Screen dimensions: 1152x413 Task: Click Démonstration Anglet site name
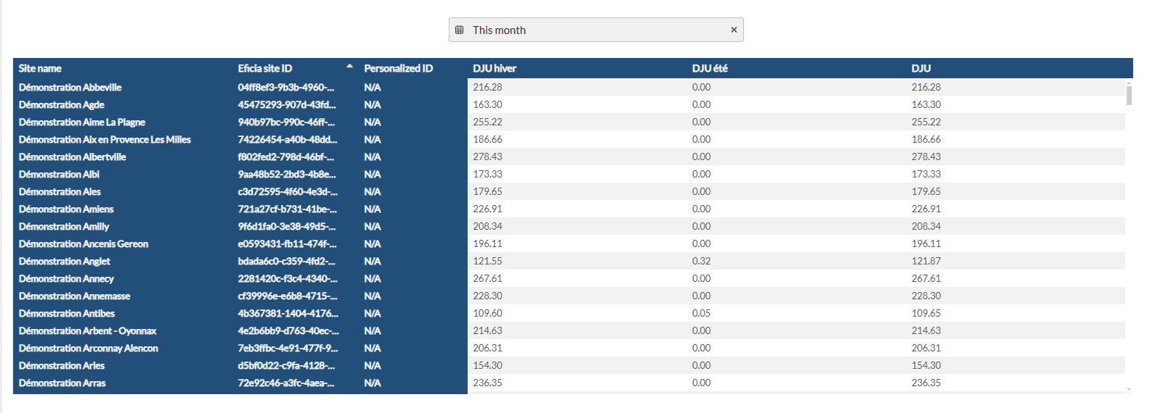pyautogui.click(x=65, y=262)
